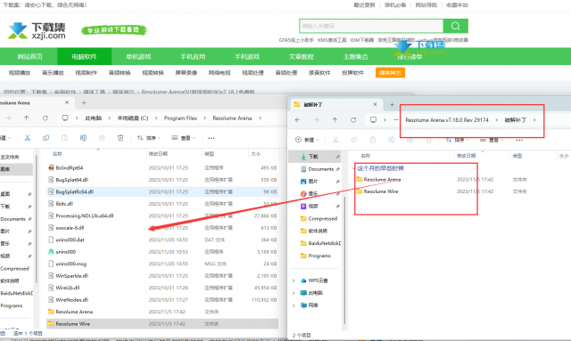Select the Resolume Wire folder in 破解补丁 window

[x=381, y=191]
